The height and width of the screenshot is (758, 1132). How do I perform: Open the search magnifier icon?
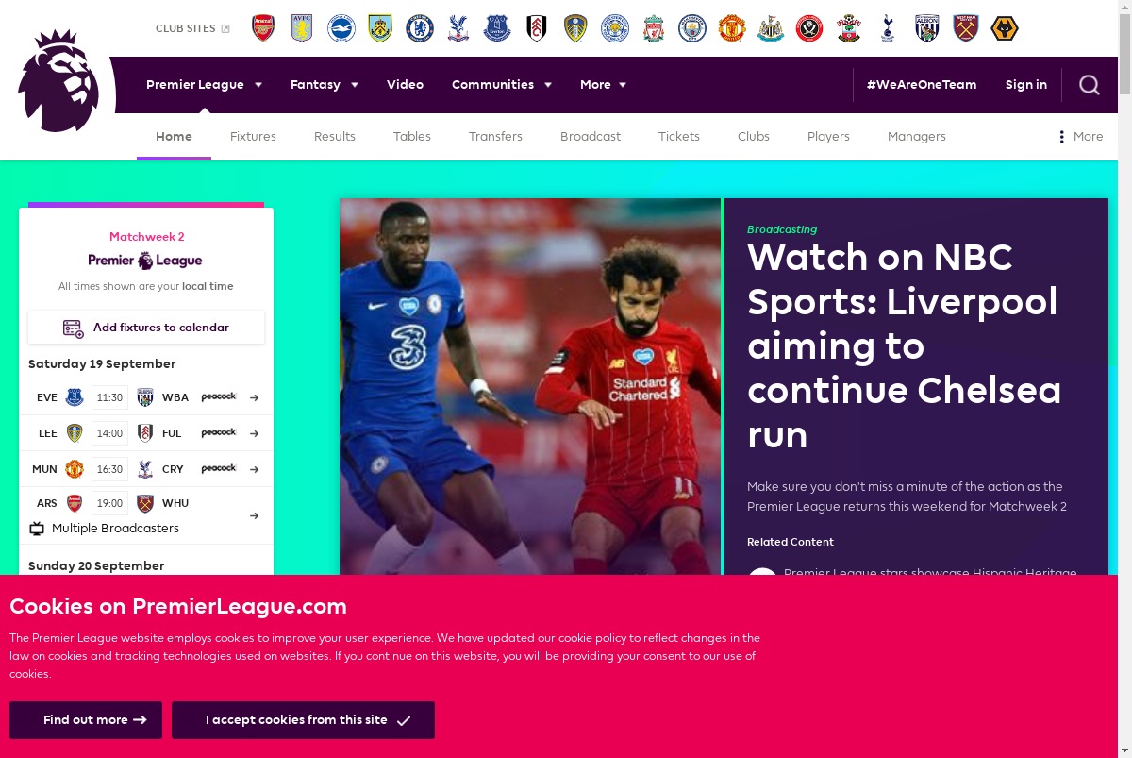click(1090, 85)
